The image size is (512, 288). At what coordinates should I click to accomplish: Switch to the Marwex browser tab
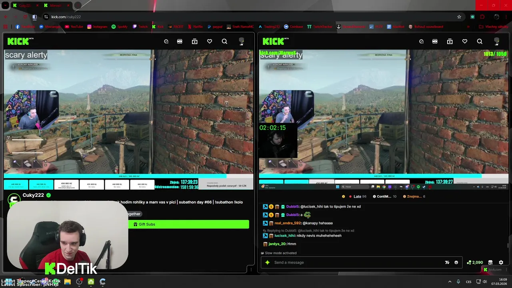[x=56, y=6]
